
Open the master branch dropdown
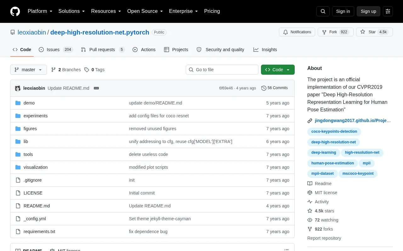pos(28,70)
